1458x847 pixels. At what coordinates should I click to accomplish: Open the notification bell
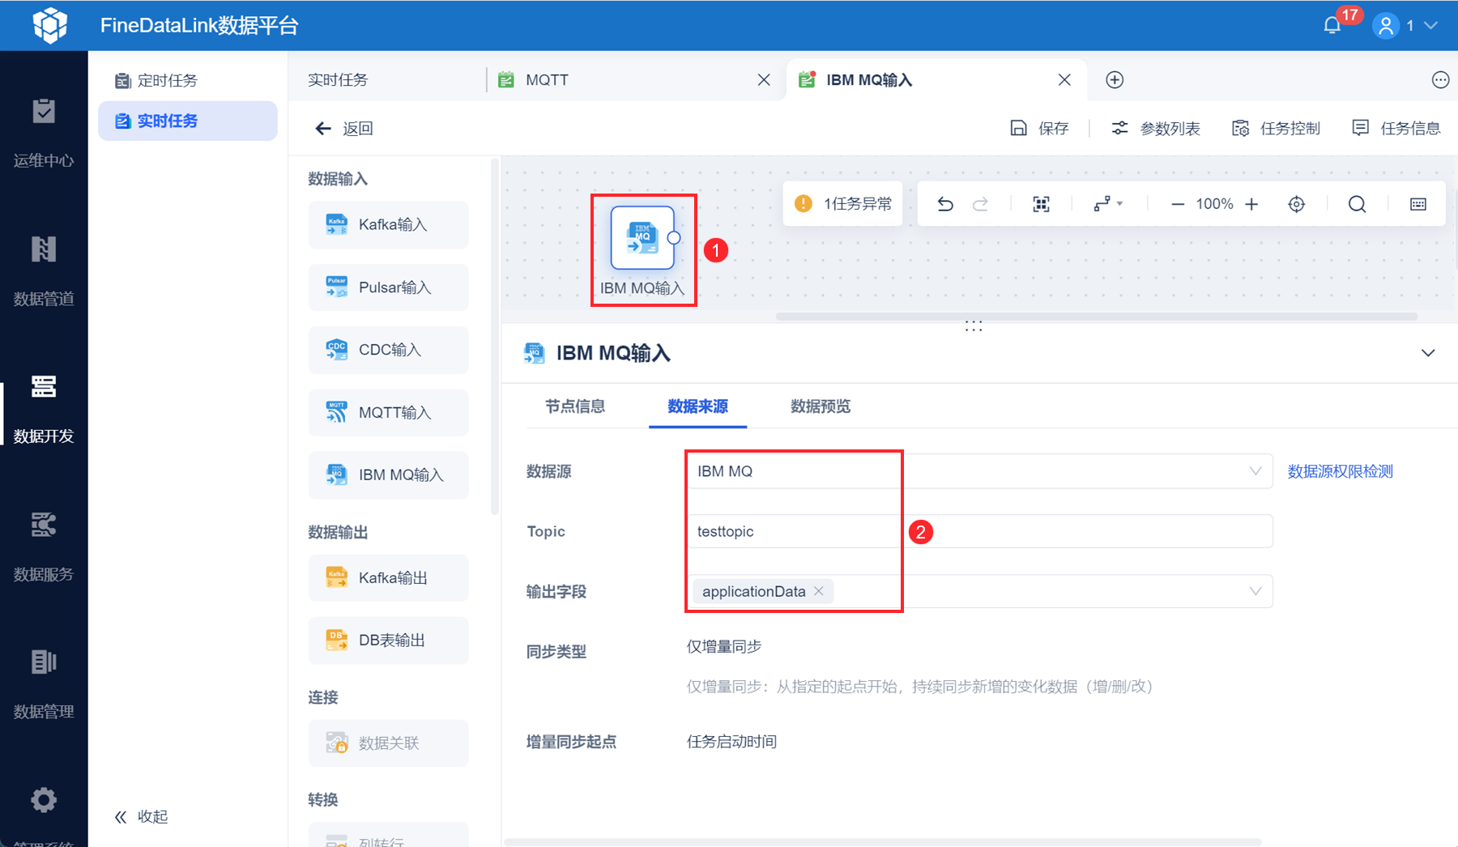tap(1332, 25)
